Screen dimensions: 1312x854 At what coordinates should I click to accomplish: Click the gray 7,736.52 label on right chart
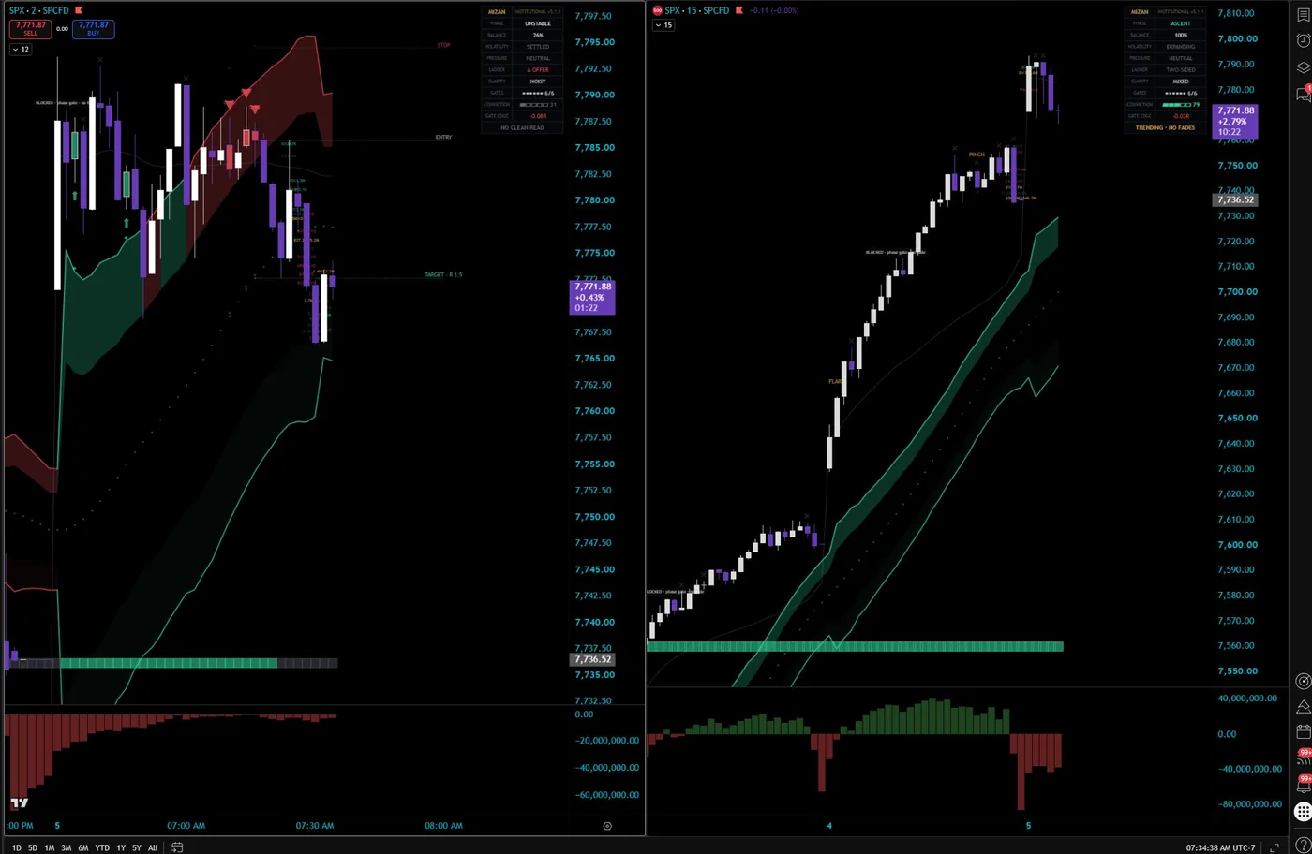point(1234,199)
